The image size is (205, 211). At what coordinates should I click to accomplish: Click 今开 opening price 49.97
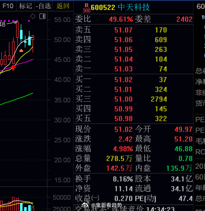coord(183,129)
